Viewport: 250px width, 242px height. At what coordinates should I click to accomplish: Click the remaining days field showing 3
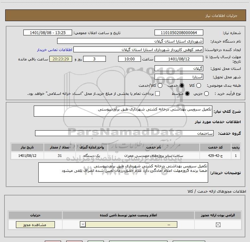point(94,59)
